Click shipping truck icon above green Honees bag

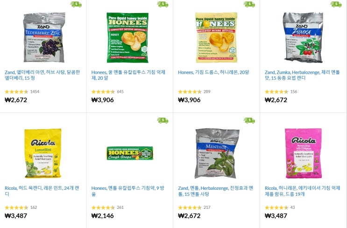(163, 4)
